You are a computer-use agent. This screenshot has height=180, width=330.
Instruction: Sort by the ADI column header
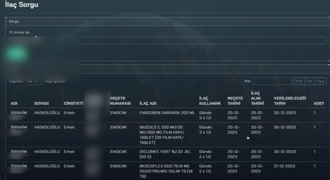14,103
